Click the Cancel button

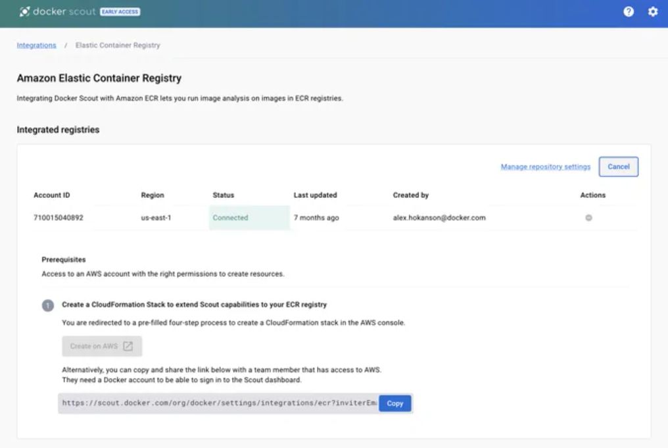(x=618, y=166)
